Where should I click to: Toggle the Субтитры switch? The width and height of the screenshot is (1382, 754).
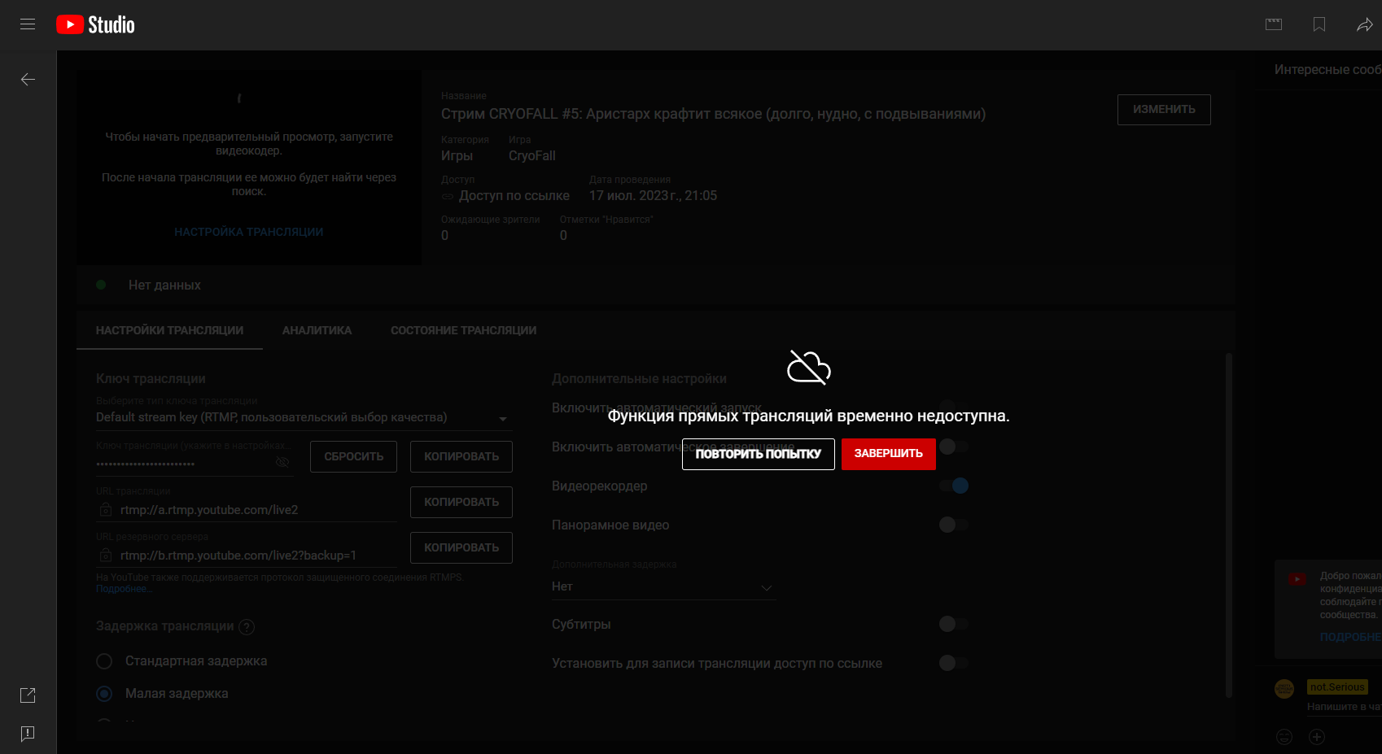click(x=953, y=624)
